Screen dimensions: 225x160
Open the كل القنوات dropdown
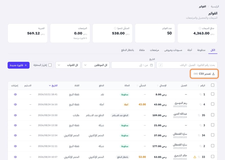point(68,65)
